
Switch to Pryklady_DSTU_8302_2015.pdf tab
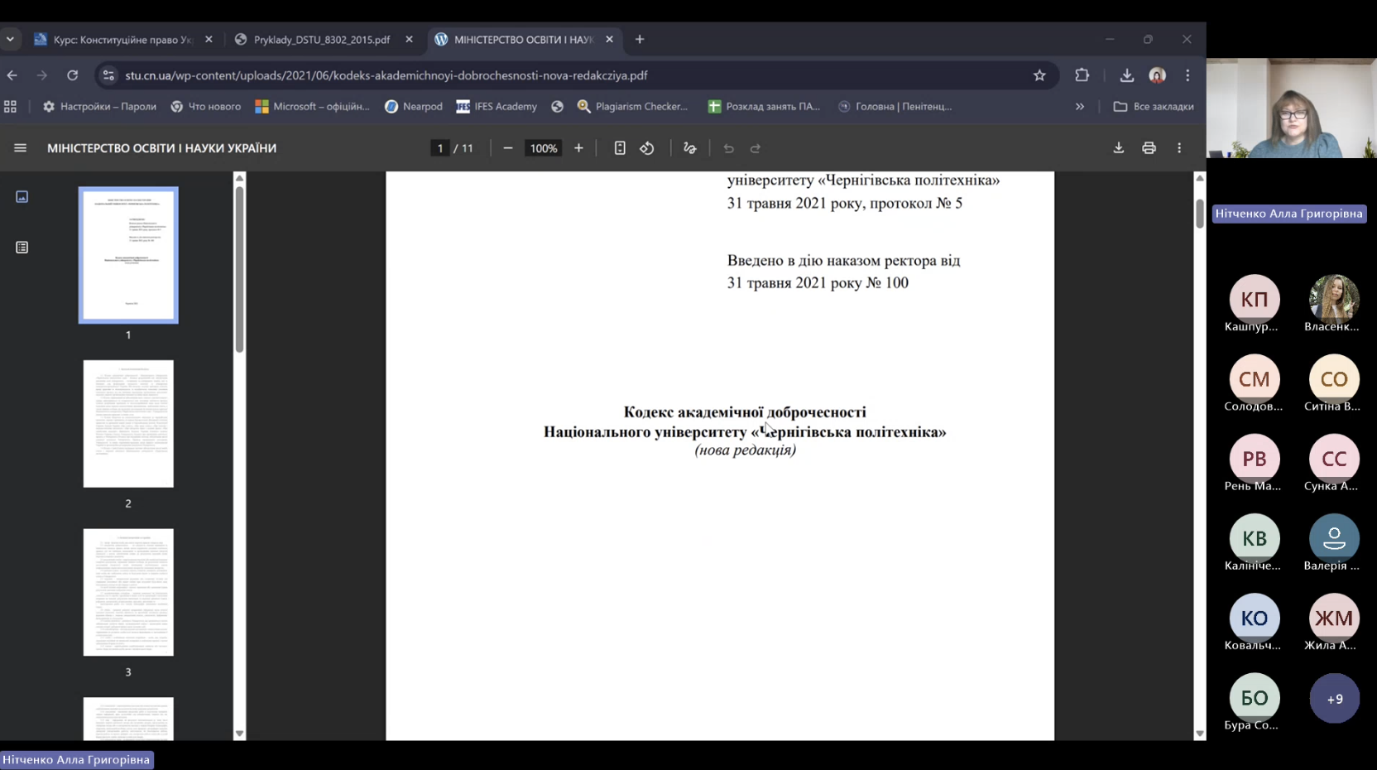click(x=321, y=40)
